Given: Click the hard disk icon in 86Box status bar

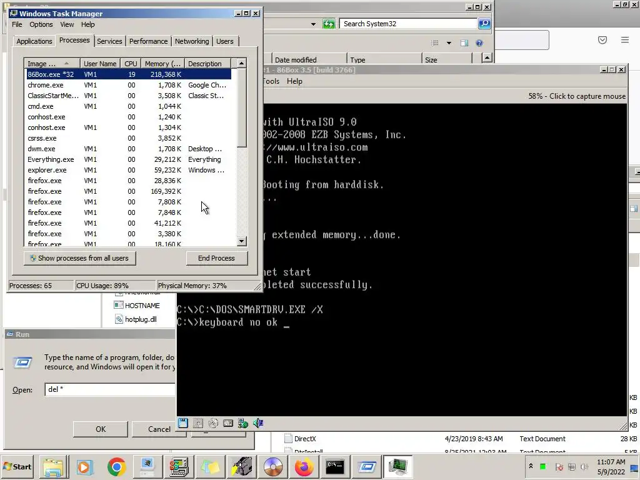Looking at the screenshot, I should 228,423.
